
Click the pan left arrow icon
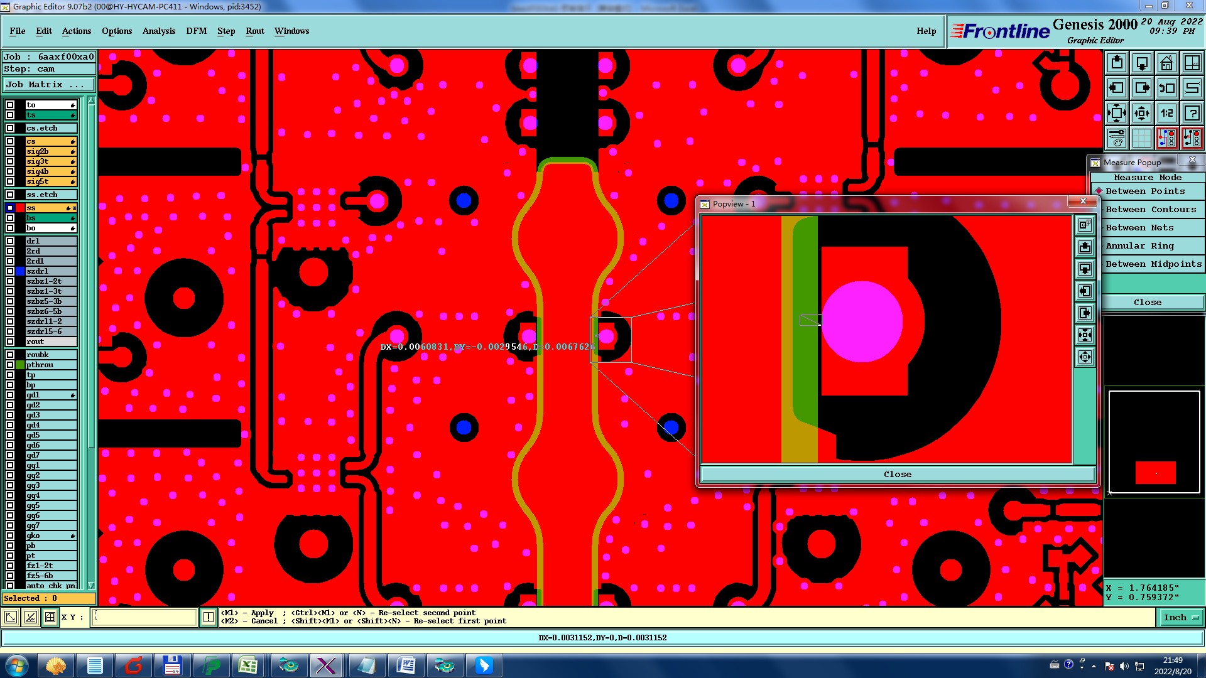[x=1117, y=88]
